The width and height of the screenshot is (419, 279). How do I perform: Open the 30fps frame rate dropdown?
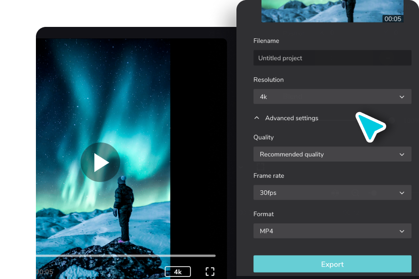click(x=332, y=192)
